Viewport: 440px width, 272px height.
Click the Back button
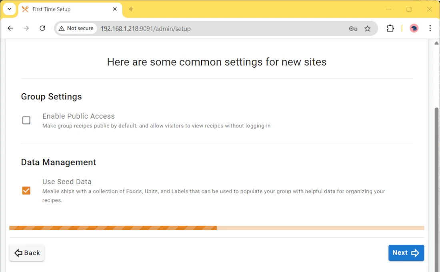coord(27,253)
